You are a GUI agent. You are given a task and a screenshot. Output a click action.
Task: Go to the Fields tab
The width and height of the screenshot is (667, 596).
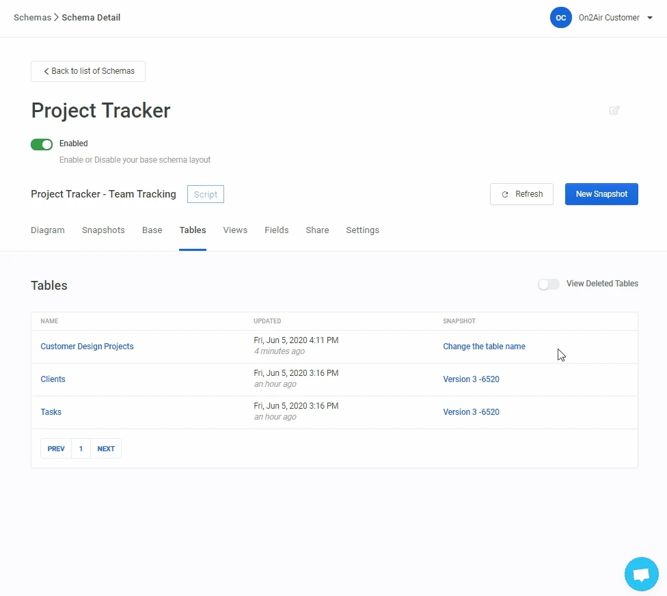pyautogui.click(x=277, y=230)
